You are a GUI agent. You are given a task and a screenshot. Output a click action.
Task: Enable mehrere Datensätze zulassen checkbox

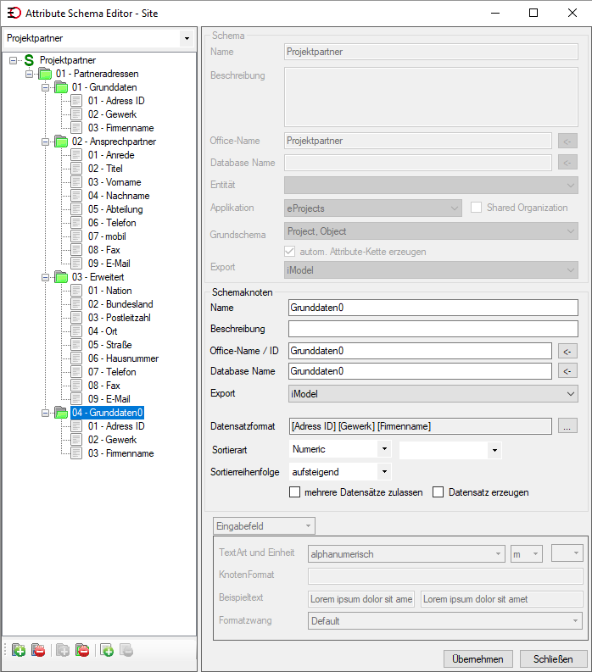pos(294,492)
